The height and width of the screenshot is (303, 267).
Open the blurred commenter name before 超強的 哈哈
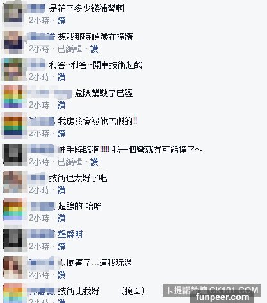(x=42, y=207)
